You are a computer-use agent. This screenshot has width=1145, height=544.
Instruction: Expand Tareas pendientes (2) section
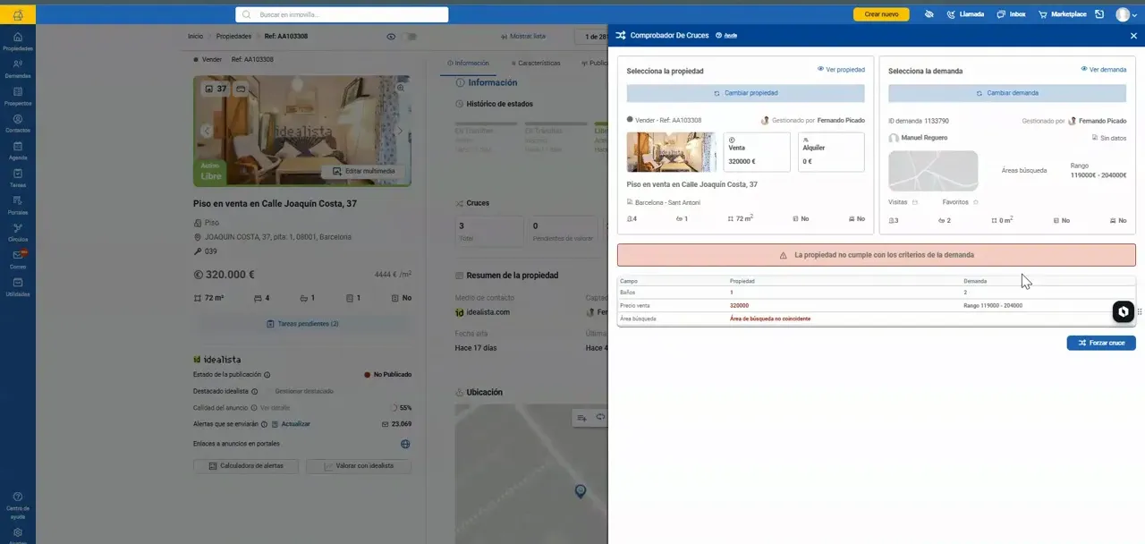pos(302,324)
